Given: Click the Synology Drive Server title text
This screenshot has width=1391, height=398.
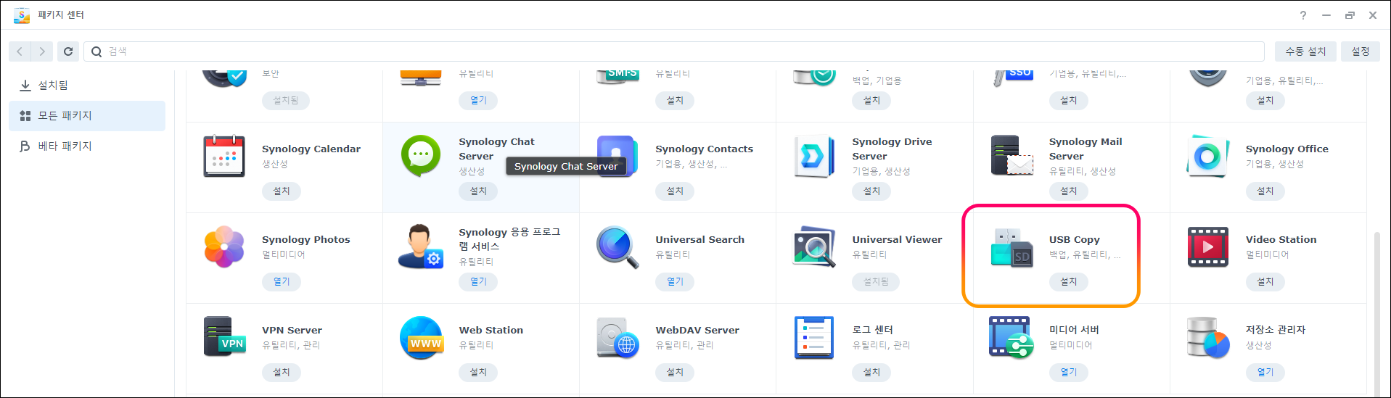Looking at the screenshot, I should click(x=892, y=149).
